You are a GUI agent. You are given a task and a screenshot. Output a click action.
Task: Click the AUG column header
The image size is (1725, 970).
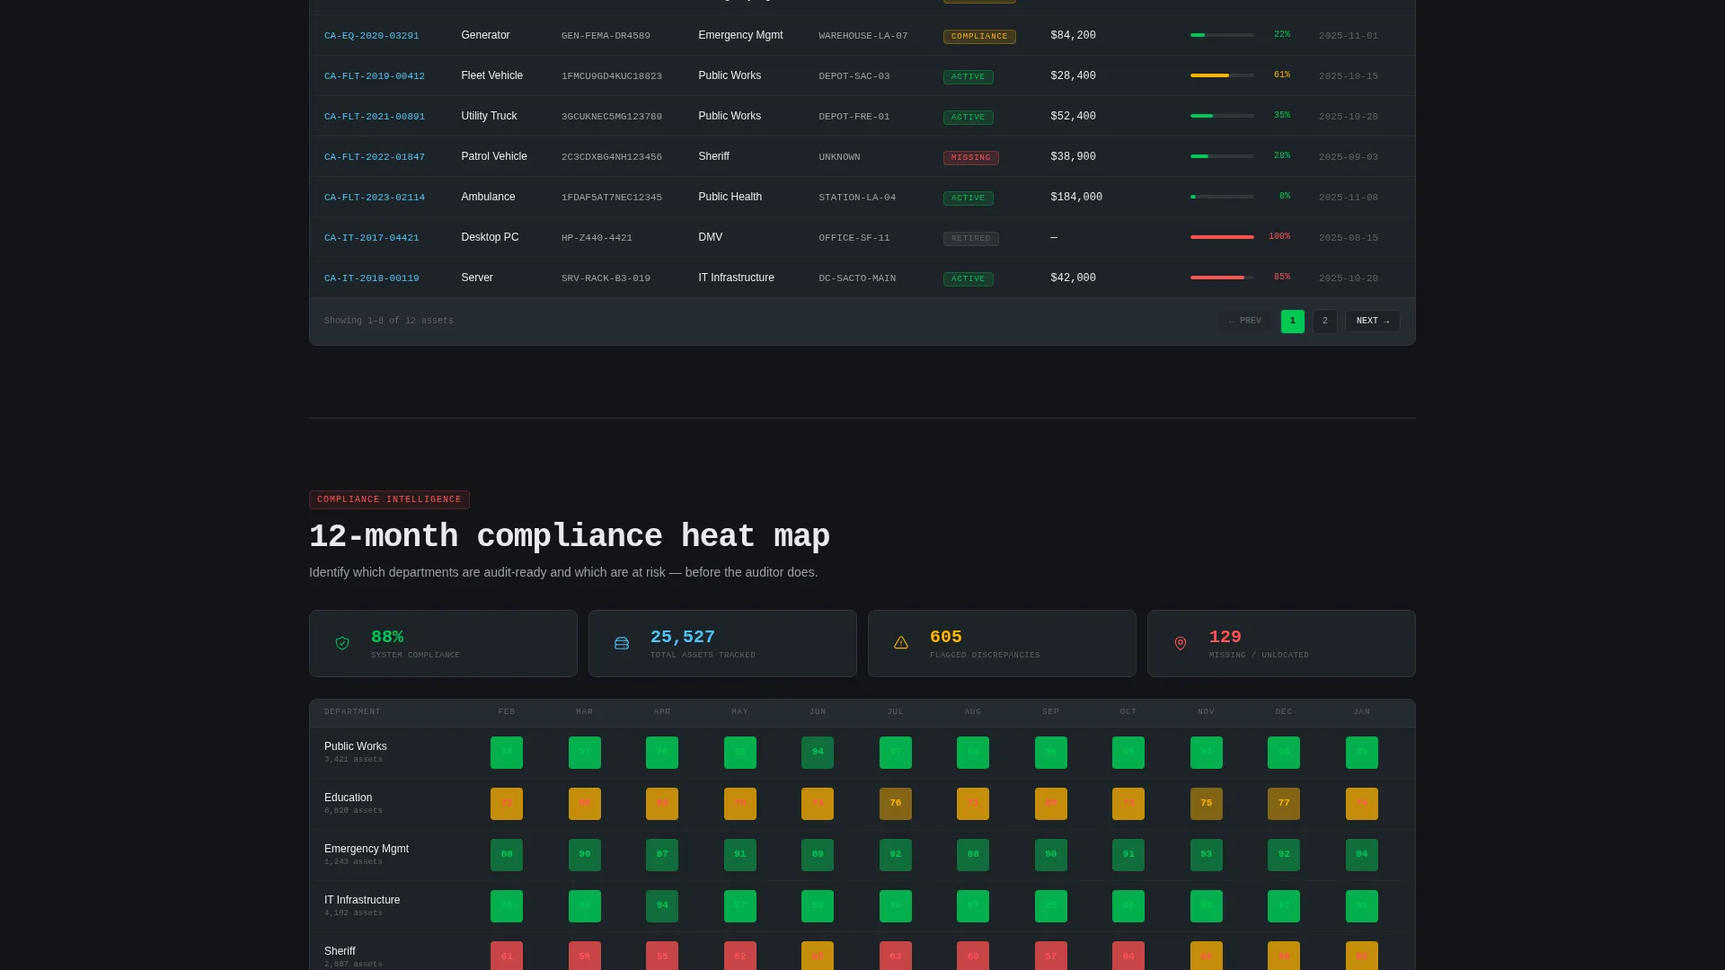coord(973,712)
